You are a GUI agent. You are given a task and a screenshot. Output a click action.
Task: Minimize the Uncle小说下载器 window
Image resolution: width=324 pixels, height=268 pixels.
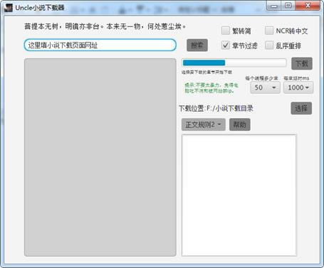pos(274,6)
